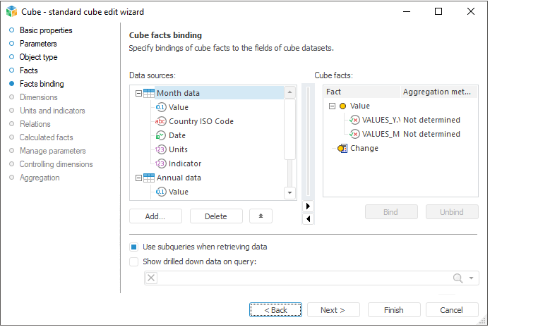Click the right arrow bind icon
538x327 pixels.
point(307,206)
